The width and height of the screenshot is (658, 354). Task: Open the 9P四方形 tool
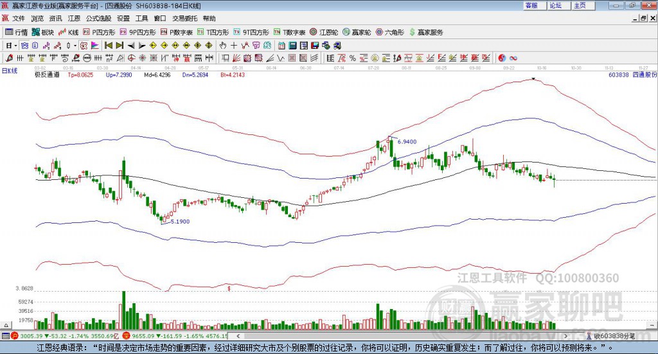138,32
